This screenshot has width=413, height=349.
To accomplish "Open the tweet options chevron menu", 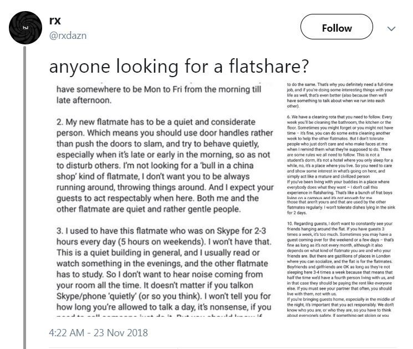I will coord(391,29).
